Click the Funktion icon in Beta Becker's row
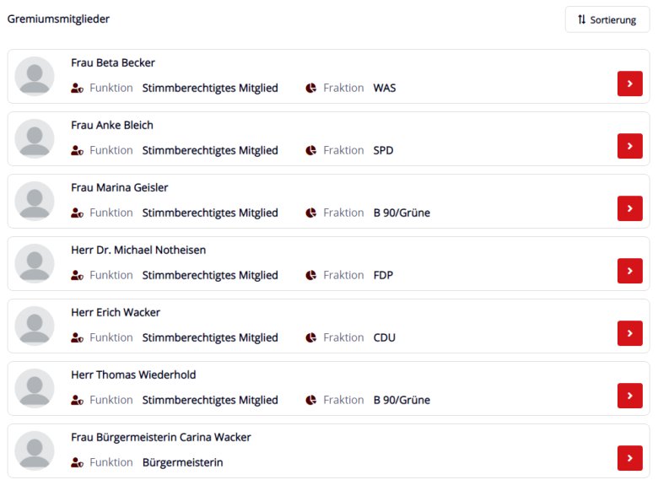 [77, 88]
